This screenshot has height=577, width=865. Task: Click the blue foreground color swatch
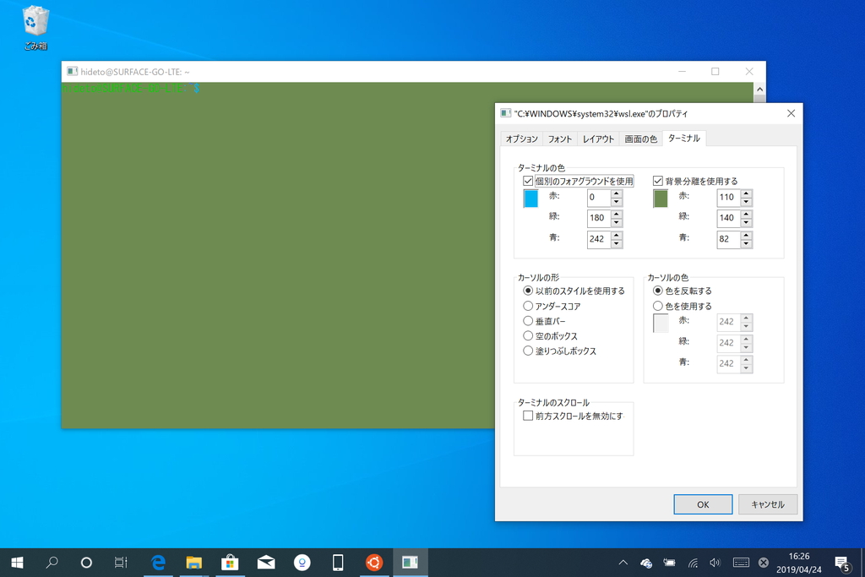[530, 199]
